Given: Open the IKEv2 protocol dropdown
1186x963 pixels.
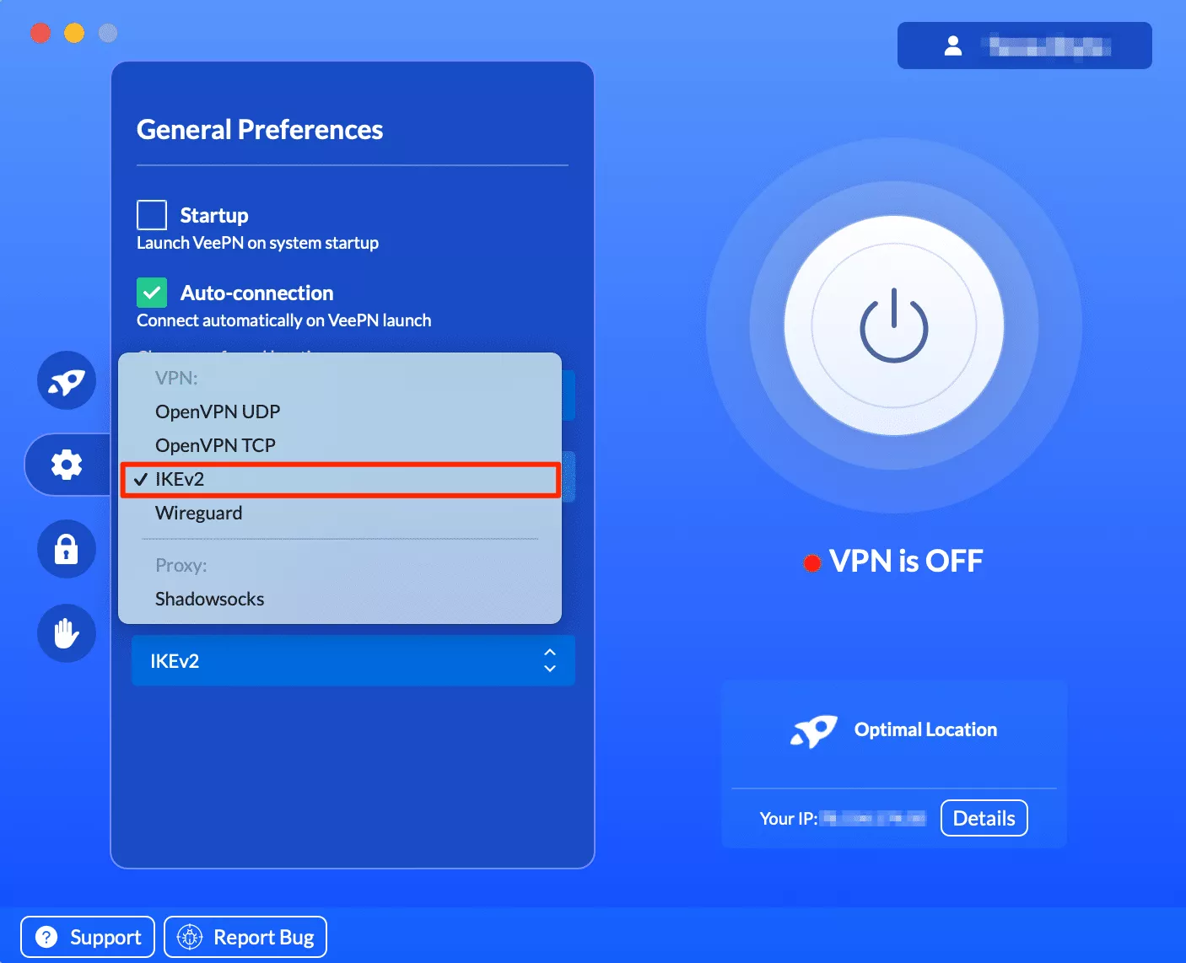Looking at the screenshot, I should tap(353, 660).
